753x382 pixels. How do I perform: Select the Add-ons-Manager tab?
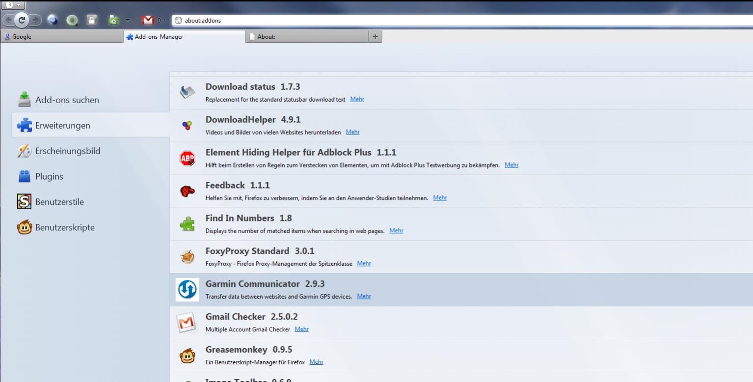pyautogui.click(x=184, y=36)
